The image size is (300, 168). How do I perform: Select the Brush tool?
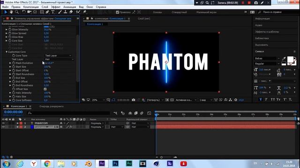pos(60,12)
